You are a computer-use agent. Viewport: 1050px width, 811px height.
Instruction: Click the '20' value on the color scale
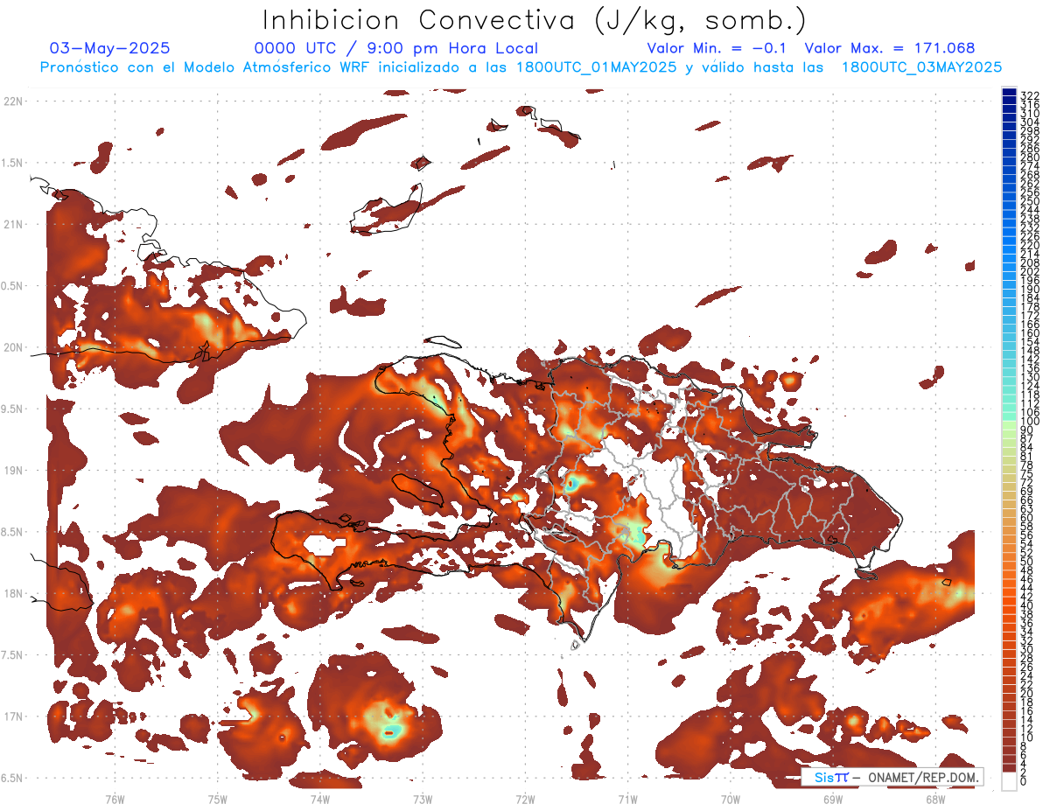[1027, 693]
